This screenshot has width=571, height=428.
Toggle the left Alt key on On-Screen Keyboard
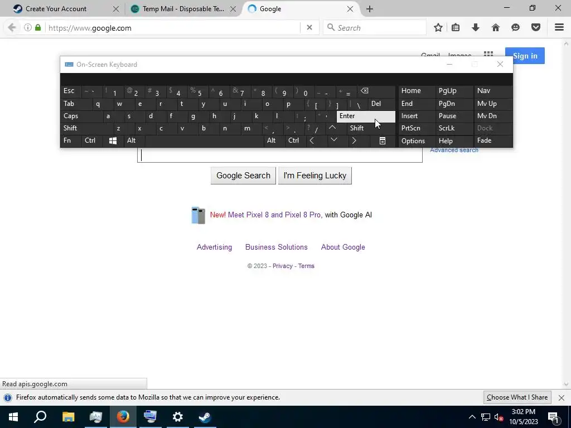[134, 140]
